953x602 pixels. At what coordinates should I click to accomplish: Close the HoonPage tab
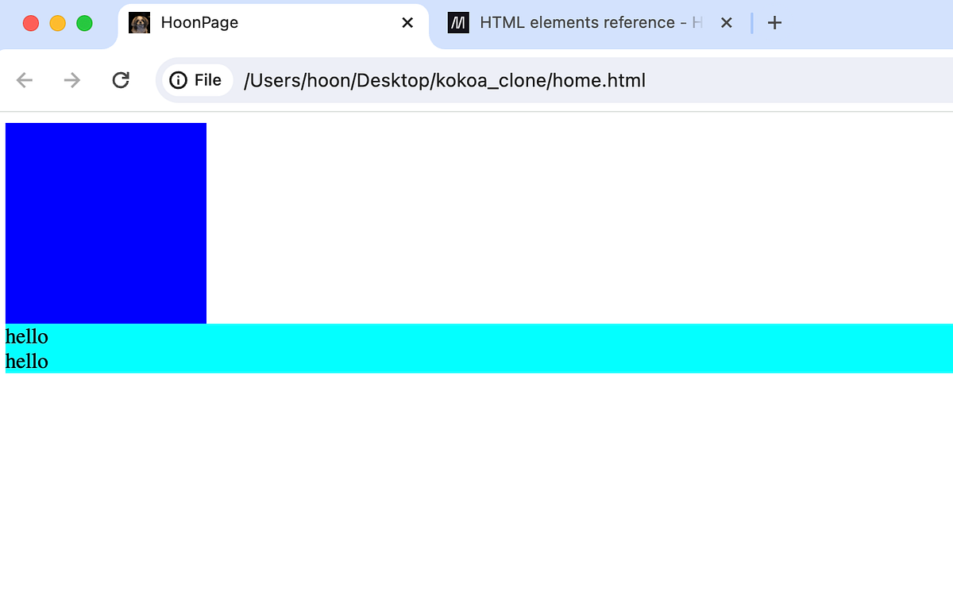click(407, 22)
